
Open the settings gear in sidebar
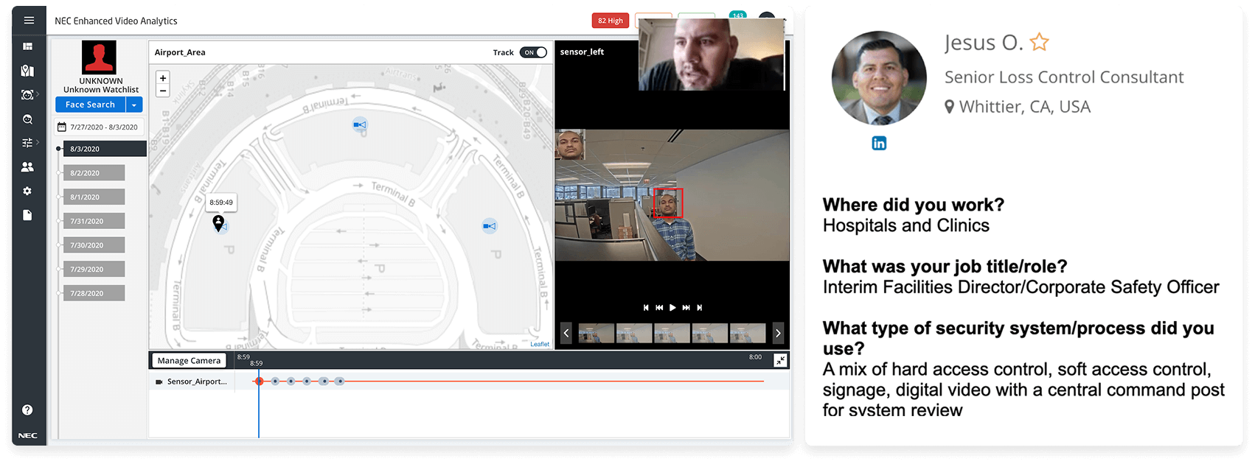pos(28,191)
